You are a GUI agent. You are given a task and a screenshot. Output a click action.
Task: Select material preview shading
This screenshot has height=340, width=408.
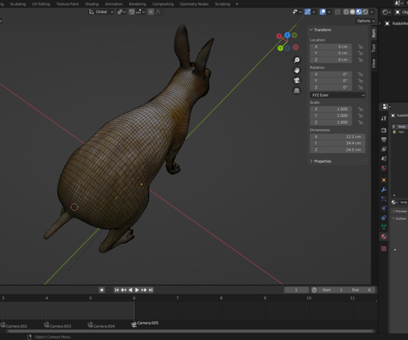point(359,12)
